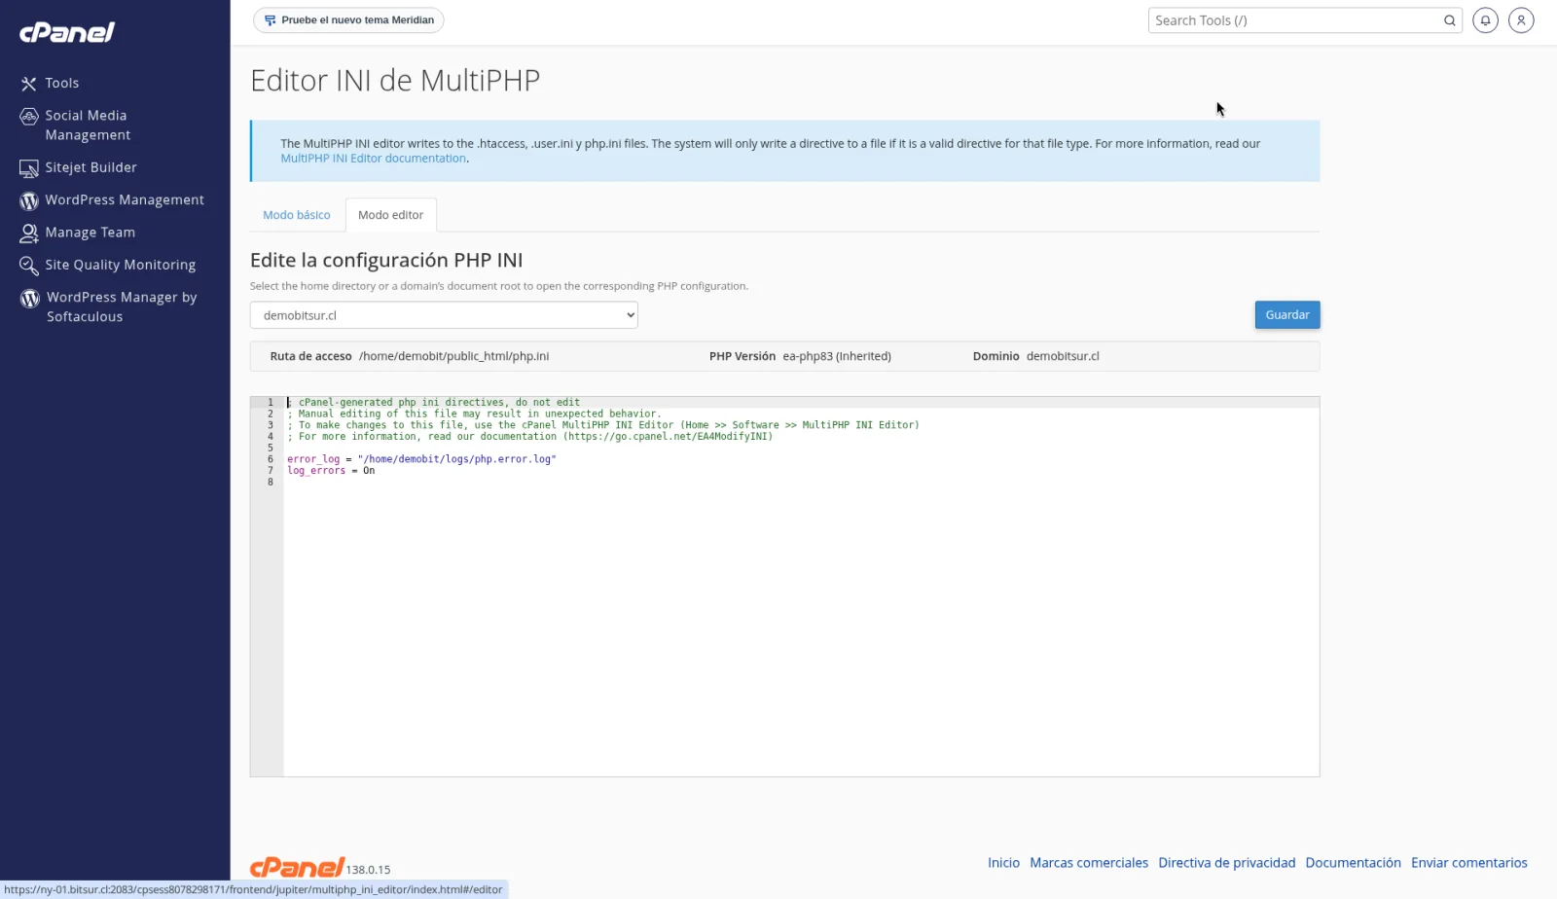Click the search magnifier icon
The width and height of the screenshot is (1557, 899).
click(1449, 20)
